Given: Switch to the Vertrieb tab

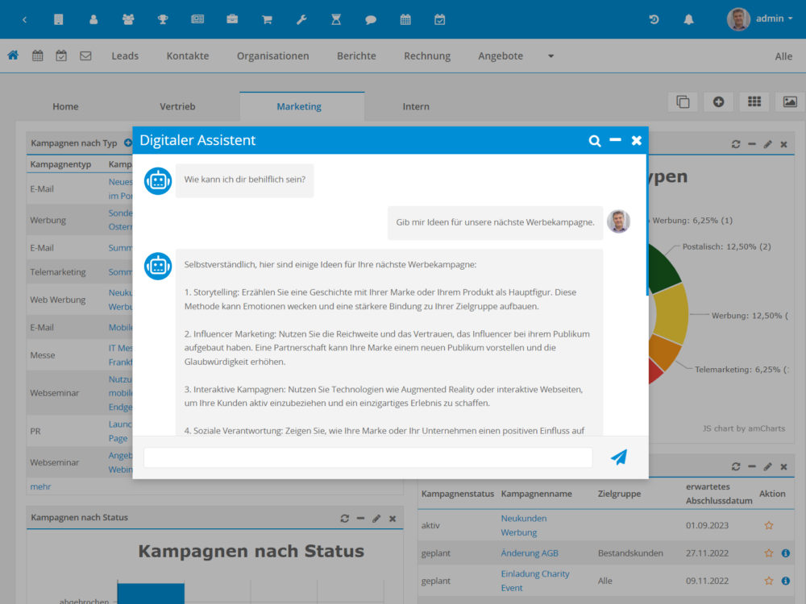Looking at the screenshot, I should click(177, 106).
